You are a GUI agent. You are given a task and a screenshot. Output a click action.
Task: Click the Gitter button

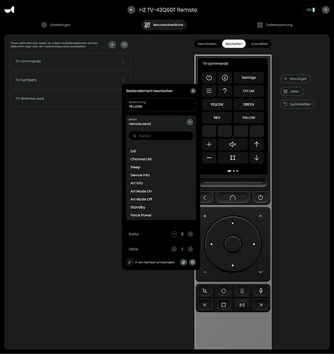click(x=292, y=92)
